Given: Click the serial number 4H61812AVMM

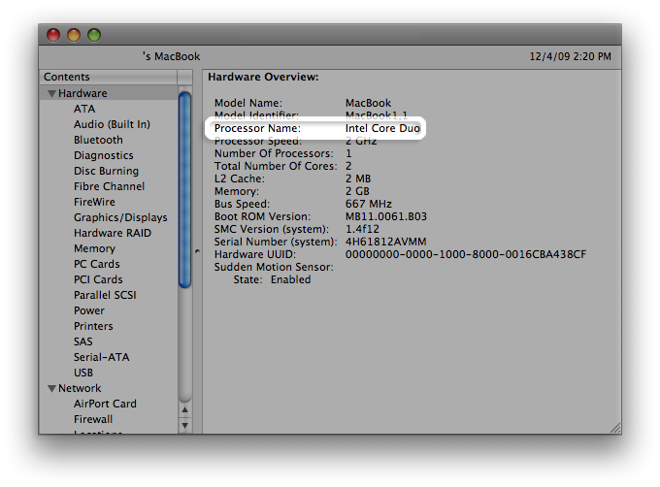Looking at the screenshot, I should pos(386,242).
